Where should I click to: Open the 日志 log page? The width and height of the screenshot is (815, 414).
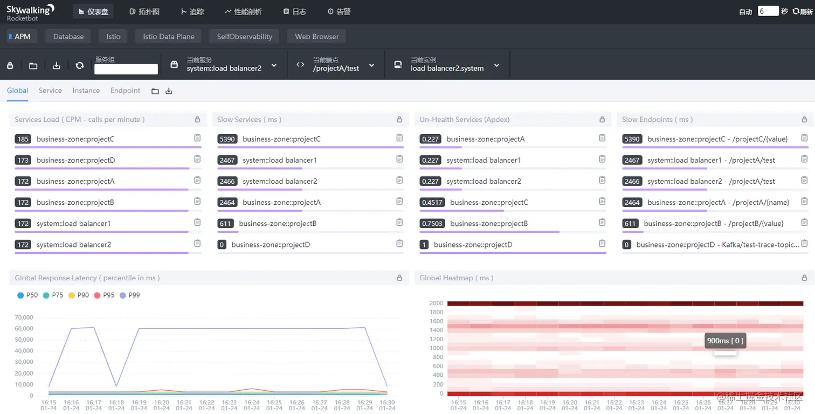[295, 12]
